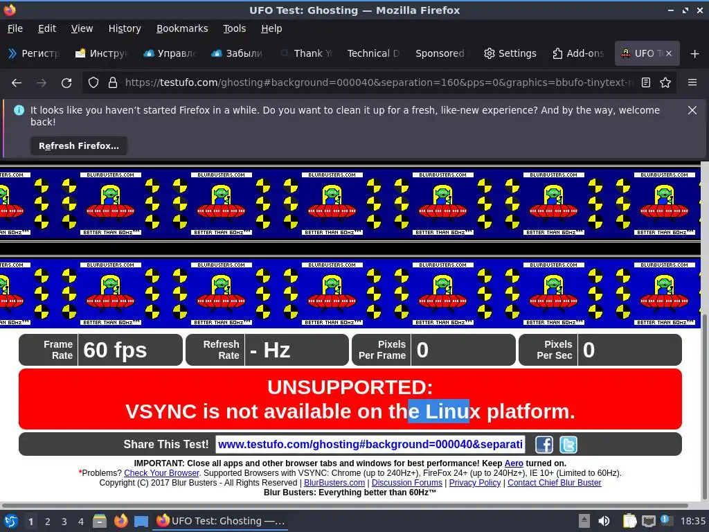Screen dimensions: 709x532
Task: Switch to the Забыли tab
Action: 237,53
